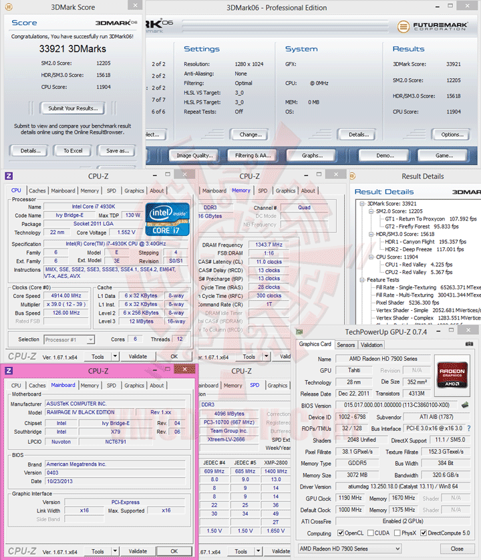The image size is (481, 560).
Task: Toggle the OpenCL checkbox in GPU-Z
Action: [x=341, y=533]
